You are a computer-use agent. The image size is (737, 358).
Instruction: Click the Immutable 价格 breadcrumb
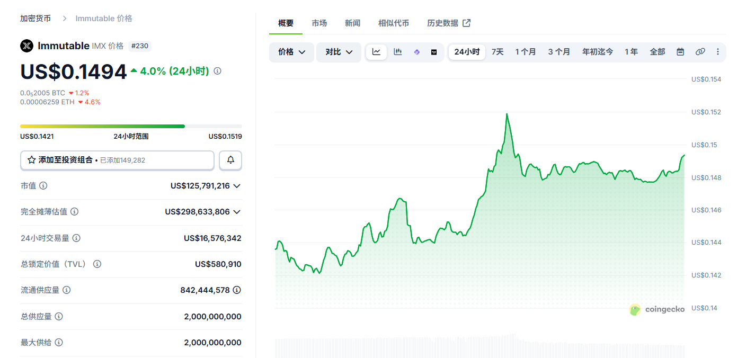[x=104, y=19]
